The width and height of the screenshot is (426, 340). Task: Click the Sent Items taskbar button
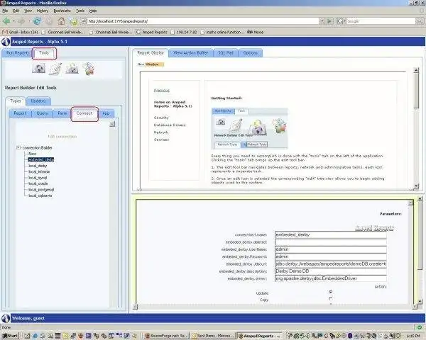tap(212, 336)
